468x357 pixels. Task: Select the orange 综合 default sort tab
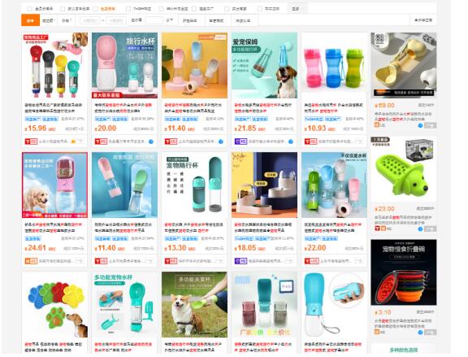click(x=30, y=20)
